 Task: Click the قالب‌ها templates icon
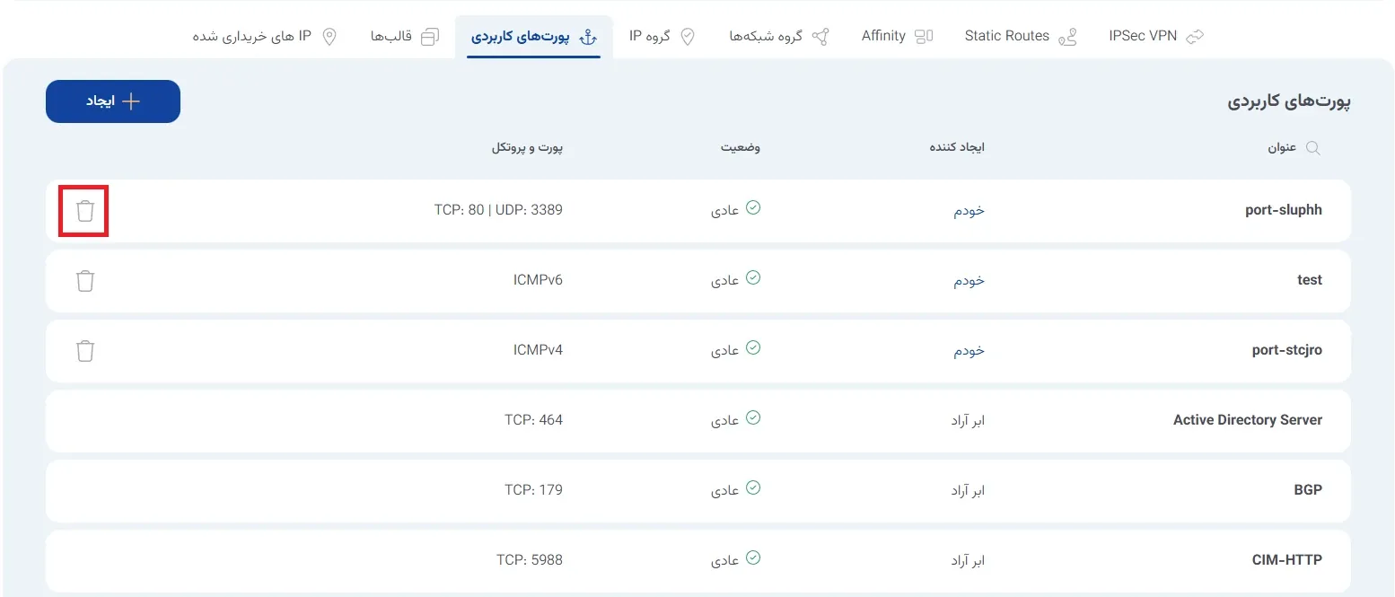430,37
